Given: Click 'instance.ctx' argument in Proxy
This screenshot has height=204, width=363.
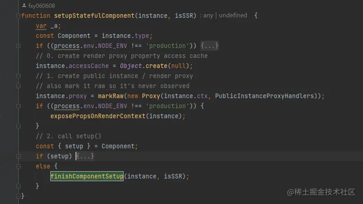Looking at the screenshot, I should (186, 96).
